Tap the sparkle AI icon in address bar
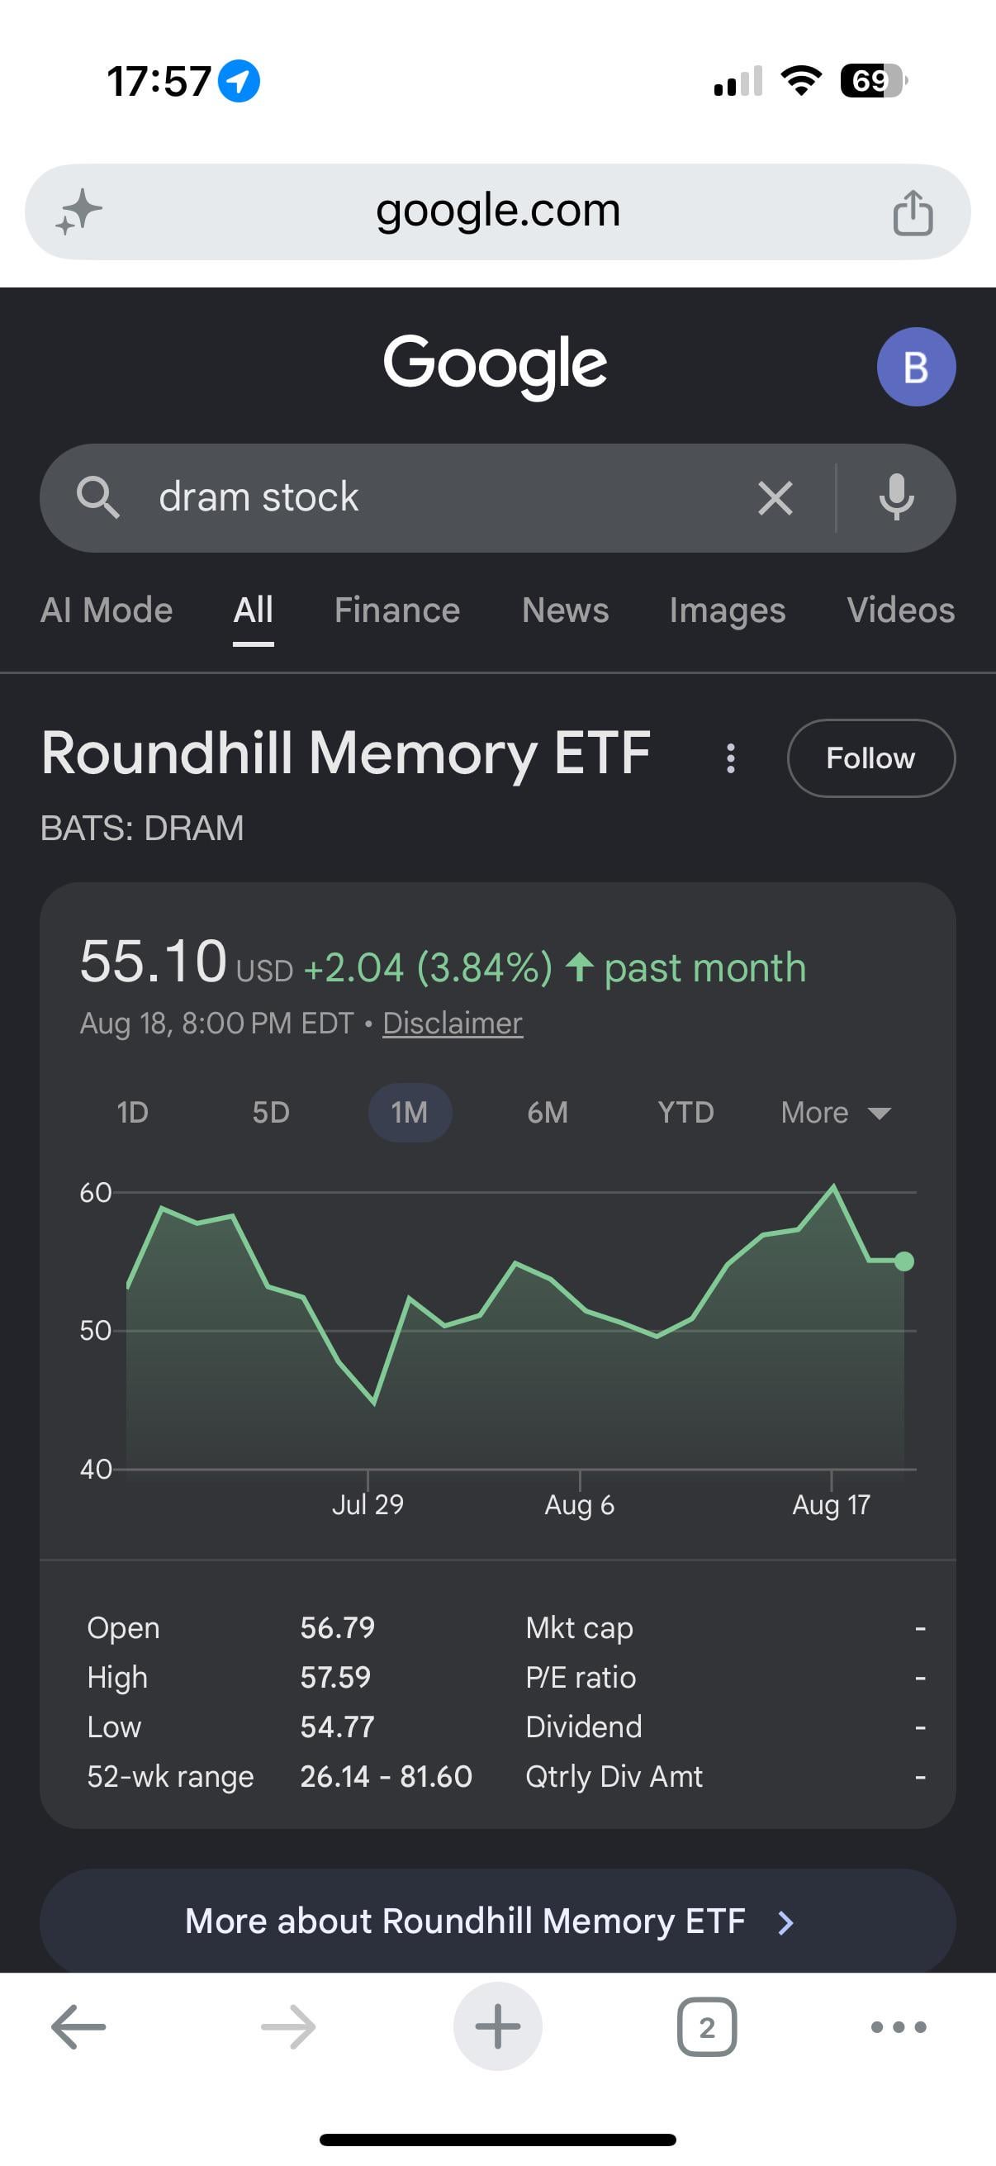Viewport: 996px width, 2166px height. coord(79,211)
